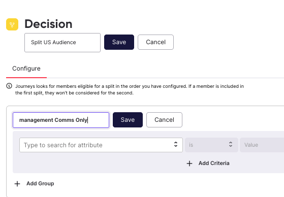Click the plus icon next to Add Group
This screenshot has width=284, height=197.
tap(17, 184)
